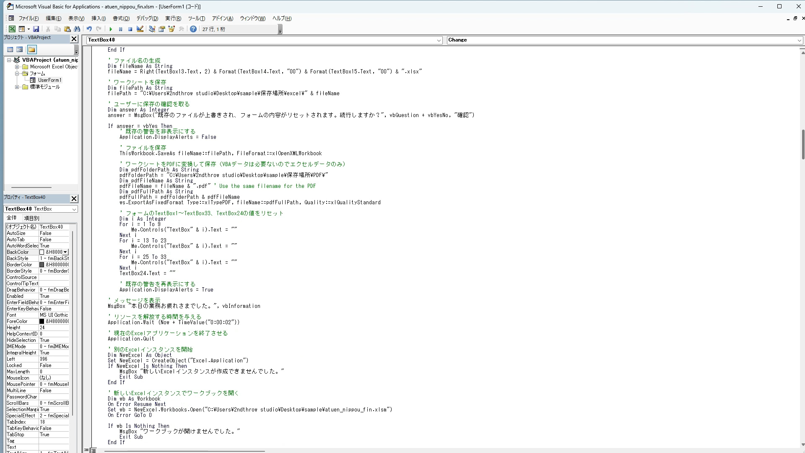The height and width of the screenshot is (453, 805).
Task: Open the Properties Window toolbar icon
Action: tap(161, 29)
